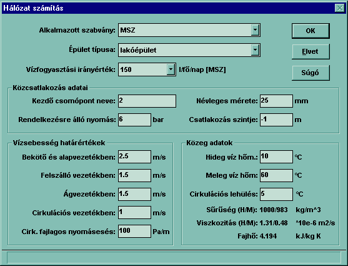
Task: Click the Felszálló vezetékben speed field
Action: (x=134, y=175)
